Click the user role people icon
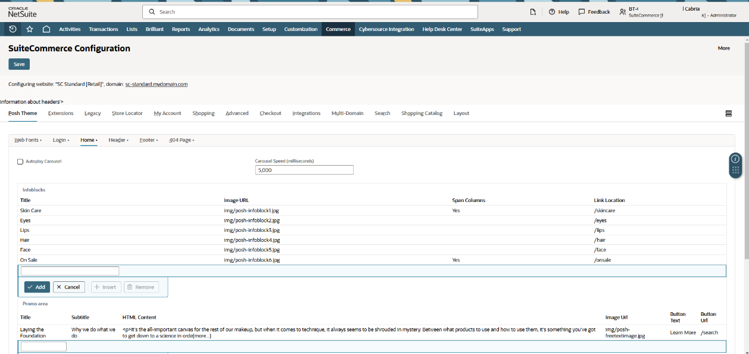 point(623,12)
